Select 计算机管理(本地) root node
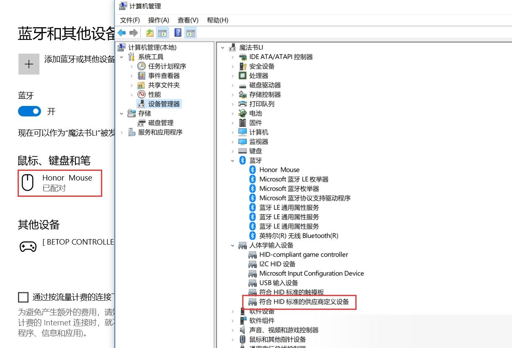Image resolution: width=512 pixels, height=348 pixels. [153, 47]
